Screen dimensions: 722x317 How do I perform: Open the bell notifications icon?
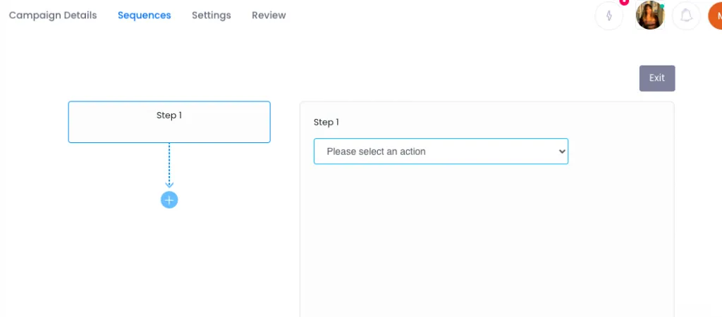click(686, 15)
